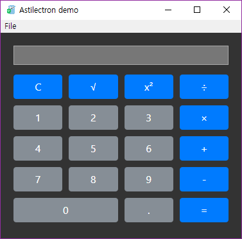
Task: Tap the digit 1 key
Action: (38, 118)
